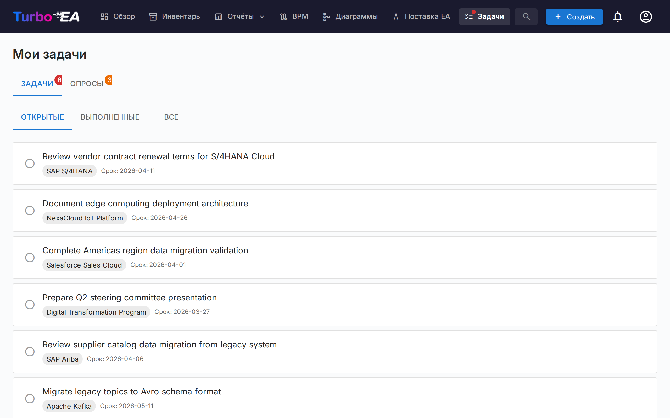Open the SAP Ariba tag
This screenshot has height=418, width=670.
click(63, 359)
